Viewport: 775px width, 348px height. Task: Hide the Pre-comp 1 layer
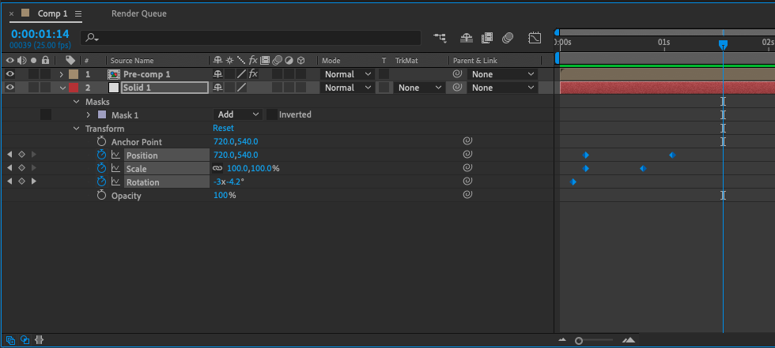click(10, 74)
